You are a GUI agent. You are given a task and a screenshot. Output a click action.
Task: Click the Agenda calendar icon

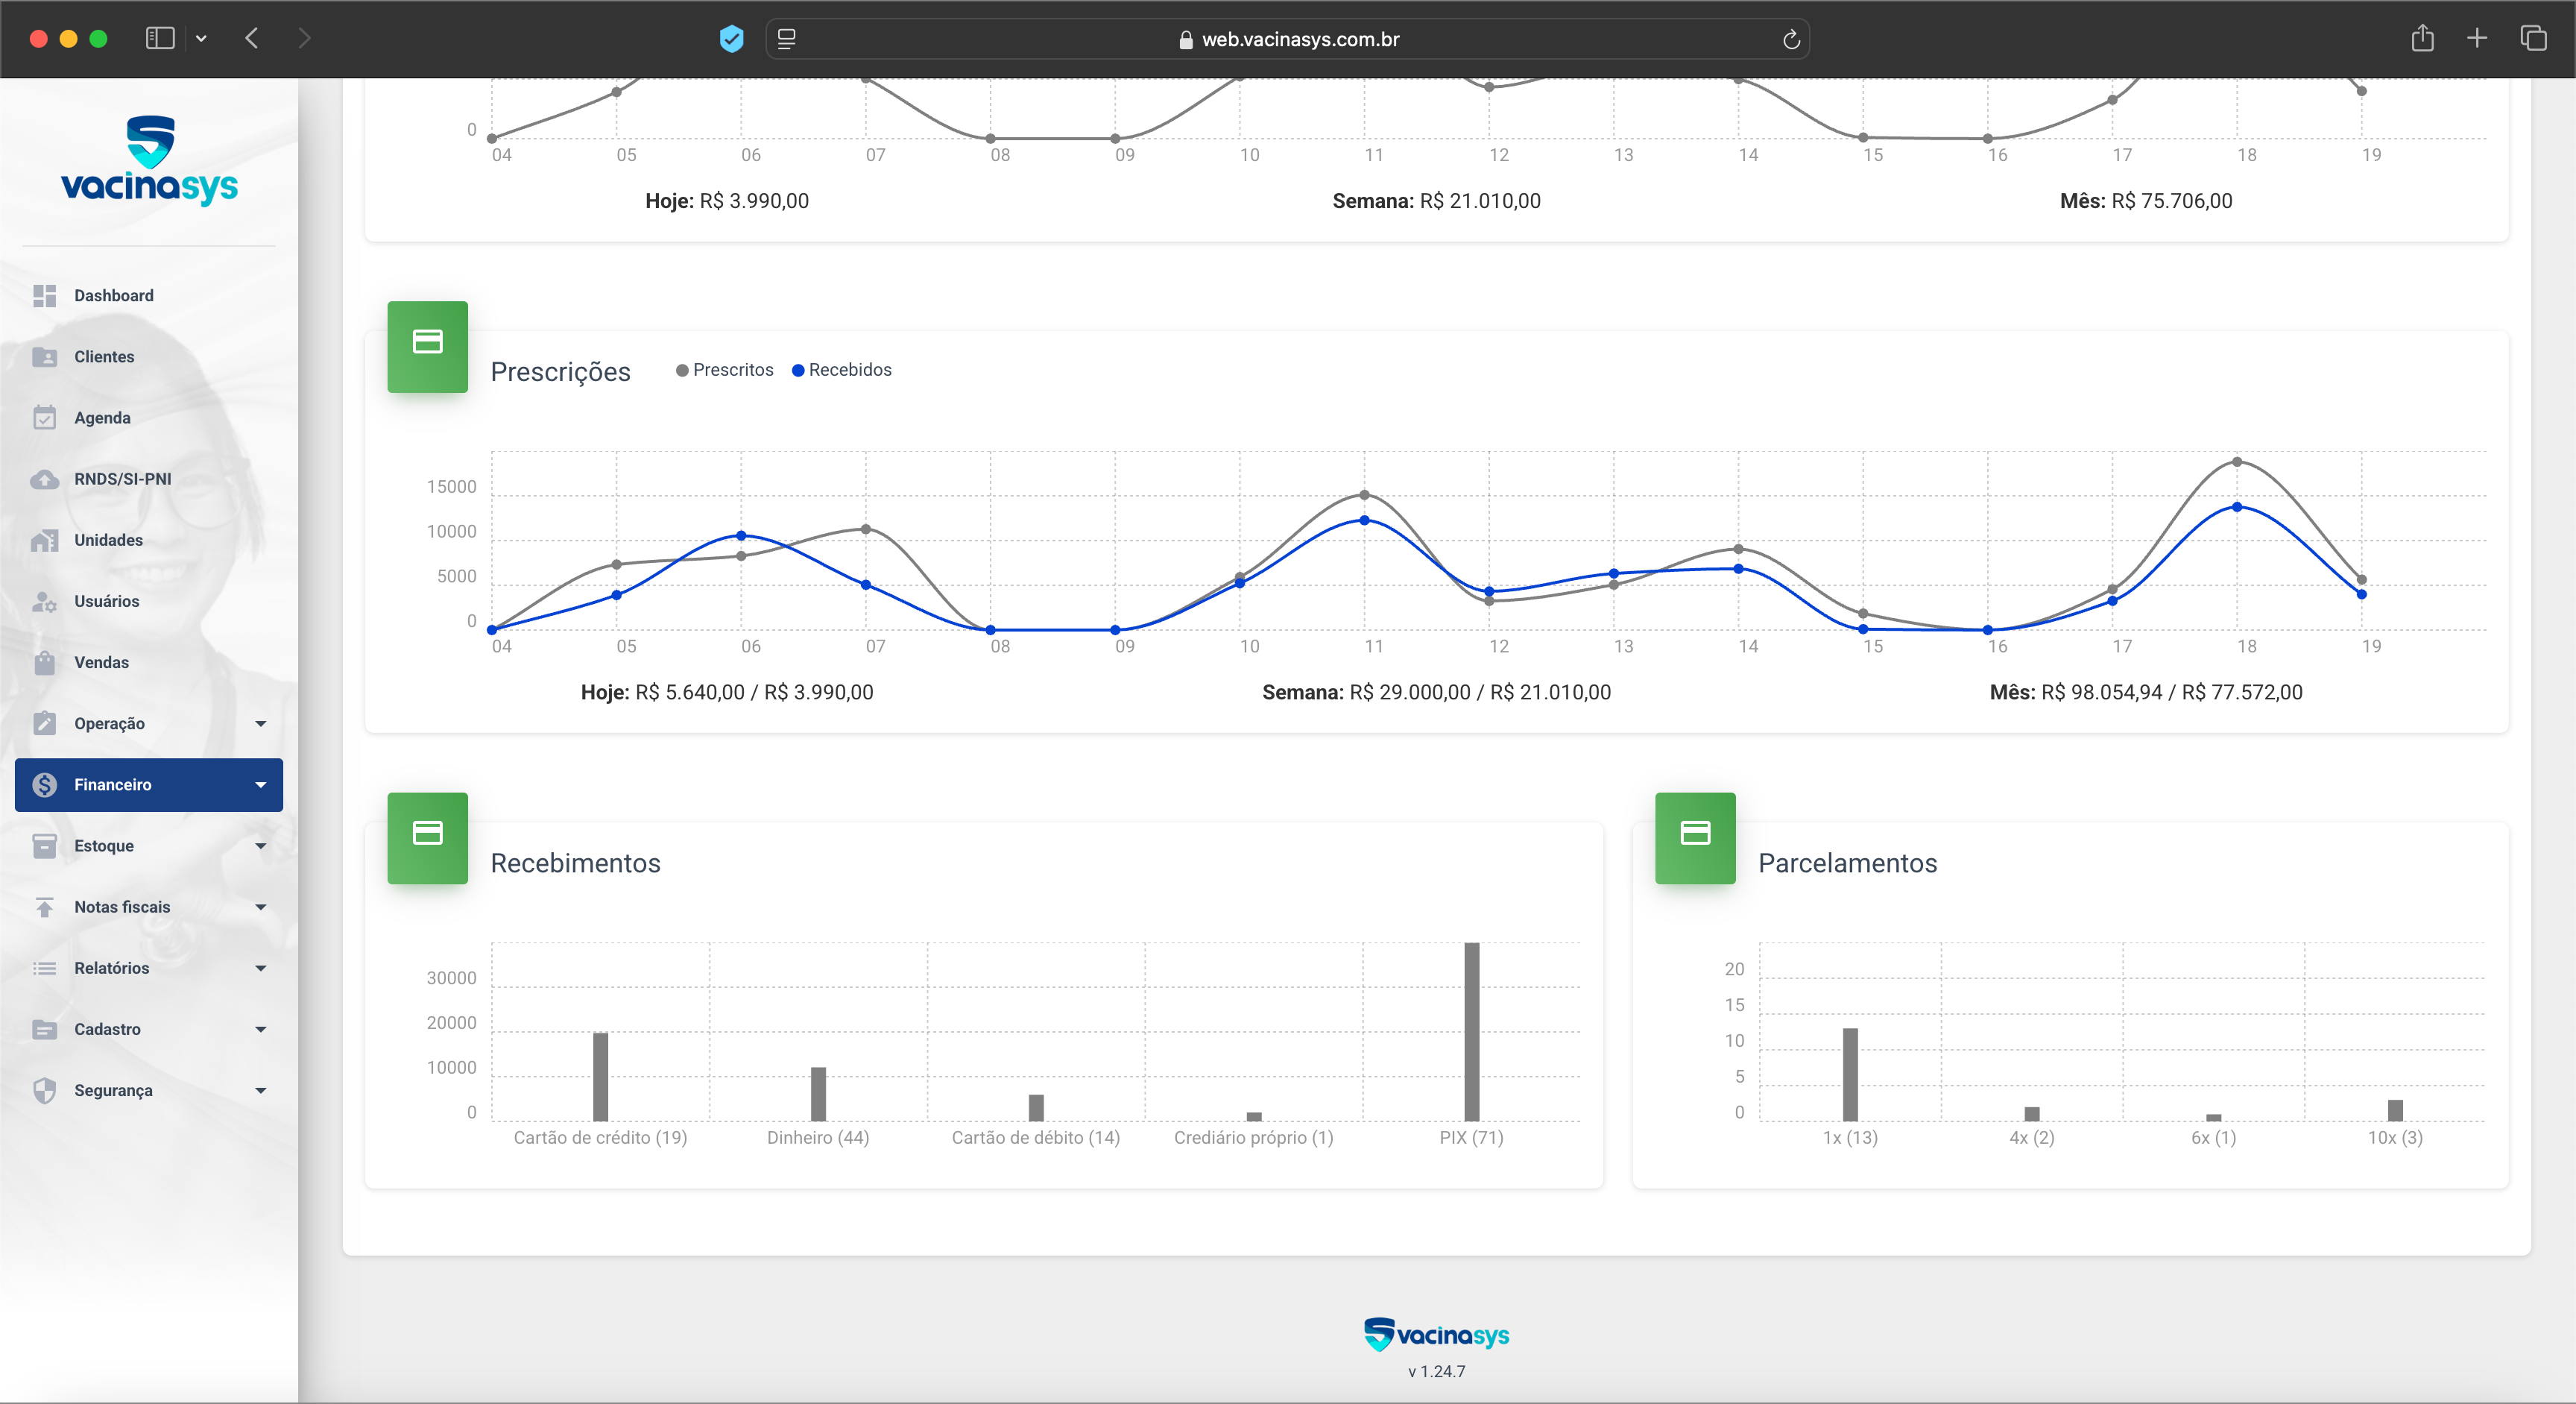tap(44, 418)
